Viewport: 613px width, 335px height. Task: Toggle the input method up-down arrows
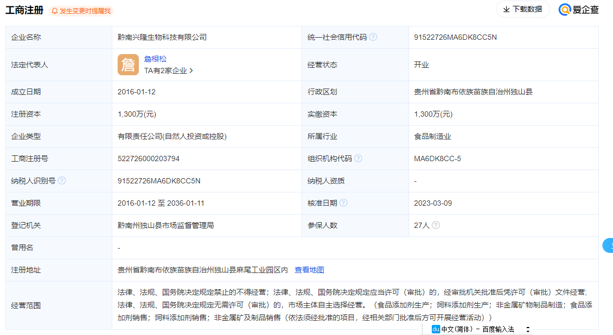pos(528,330)
